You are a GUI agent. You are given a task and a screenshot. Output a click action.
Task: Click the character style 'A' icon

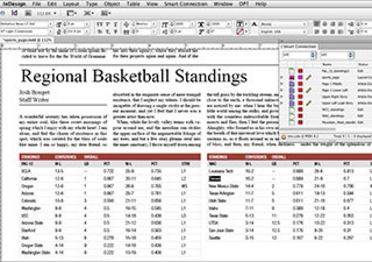(x=254, y=24)
